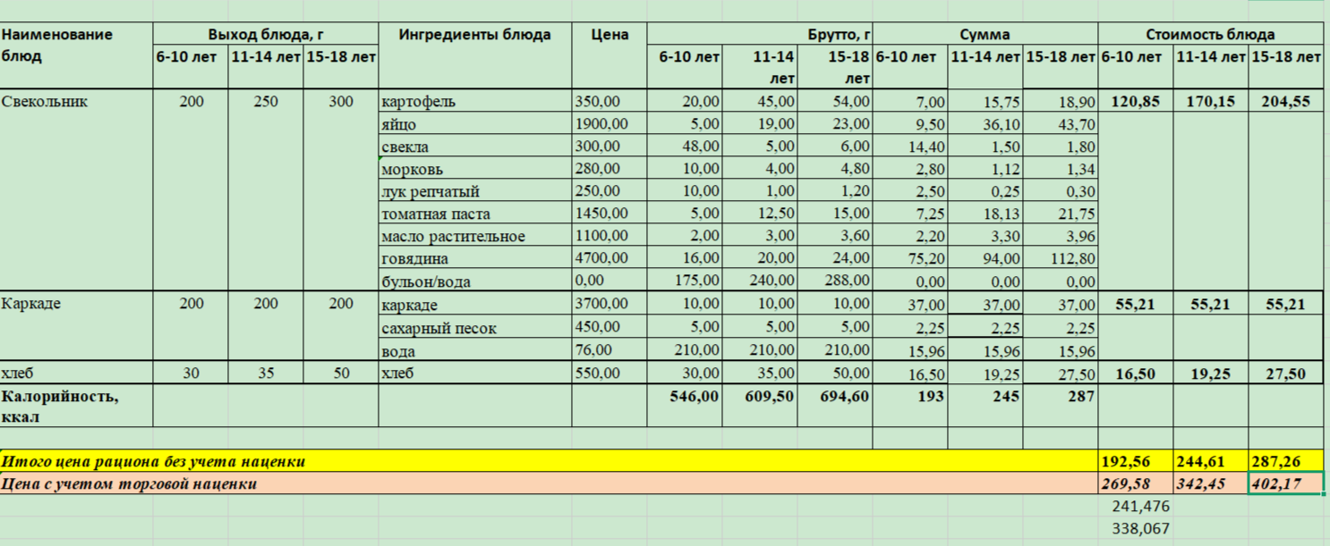Select the cell containing 338,067
The width and height of the screenshot is (1330, 546).
coord(1140,529)
